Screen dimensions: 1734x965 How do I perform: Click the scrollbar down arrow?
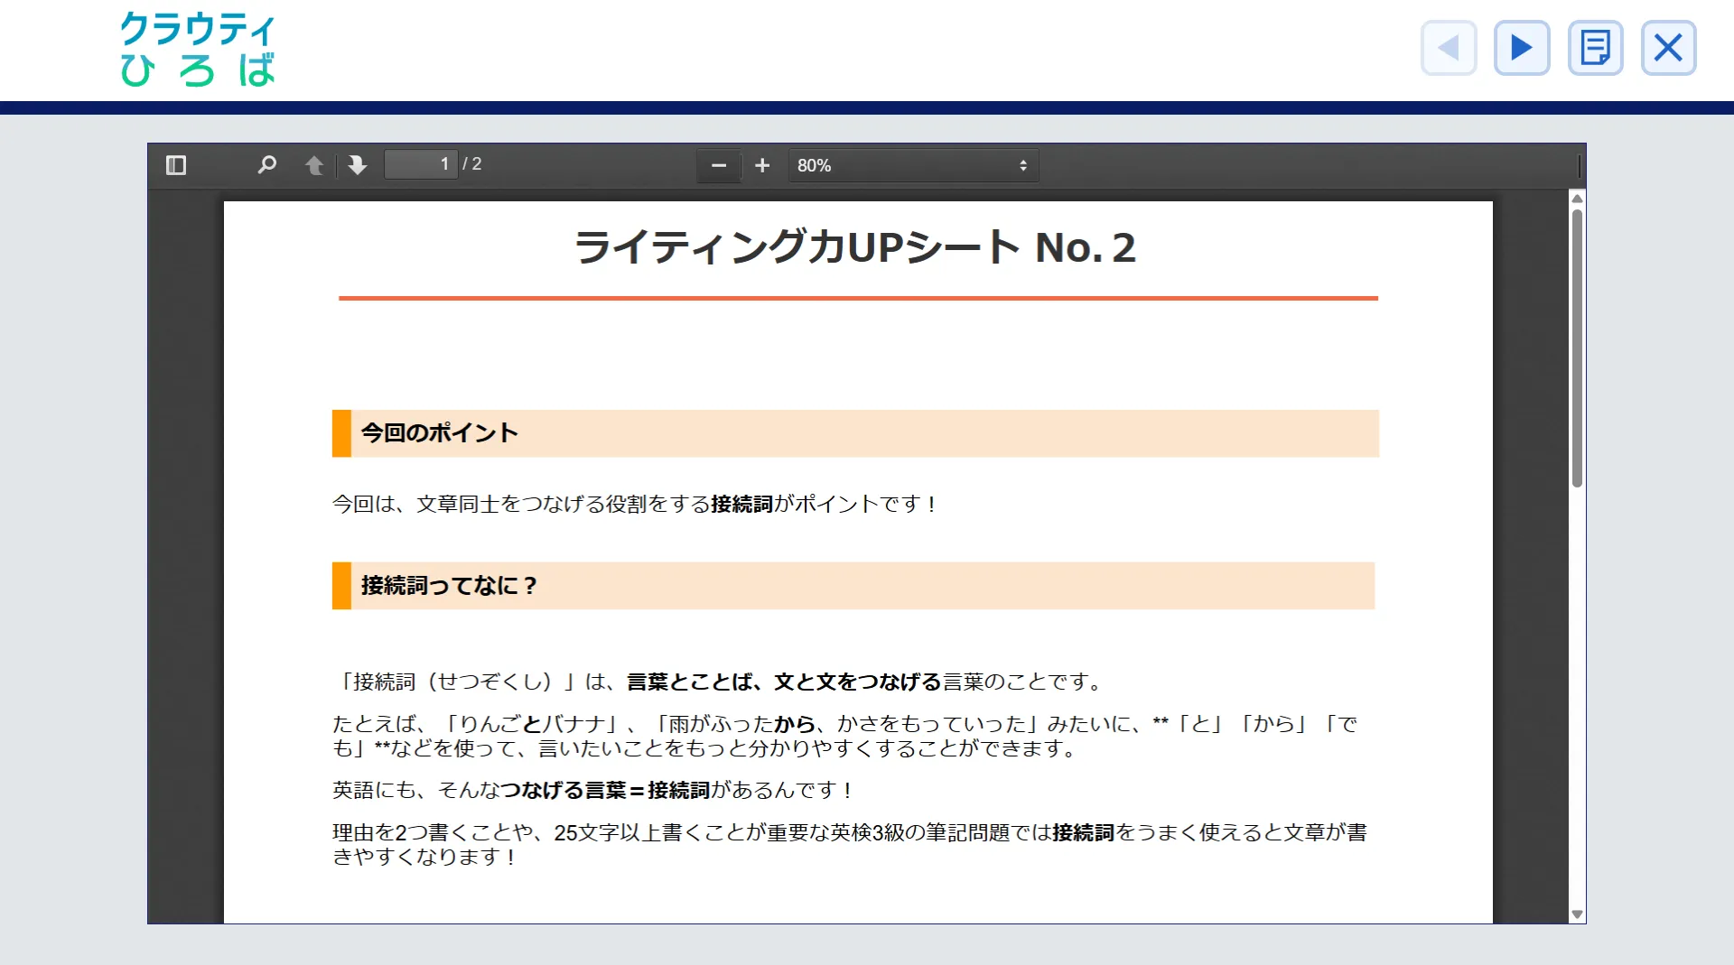[x=1577, y=914]
